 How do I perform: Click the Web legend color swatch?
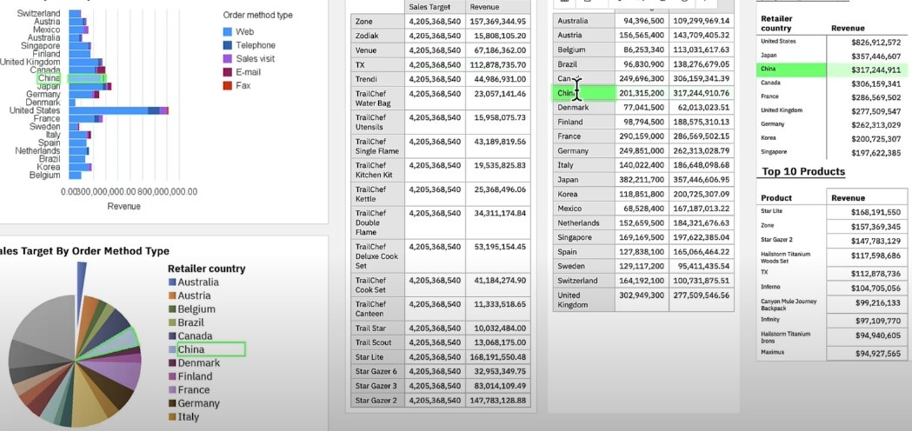click(x=228, y=31)
